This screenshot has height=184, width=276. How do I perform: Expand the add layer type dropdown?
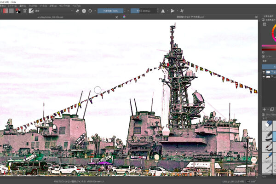[268, 109]
